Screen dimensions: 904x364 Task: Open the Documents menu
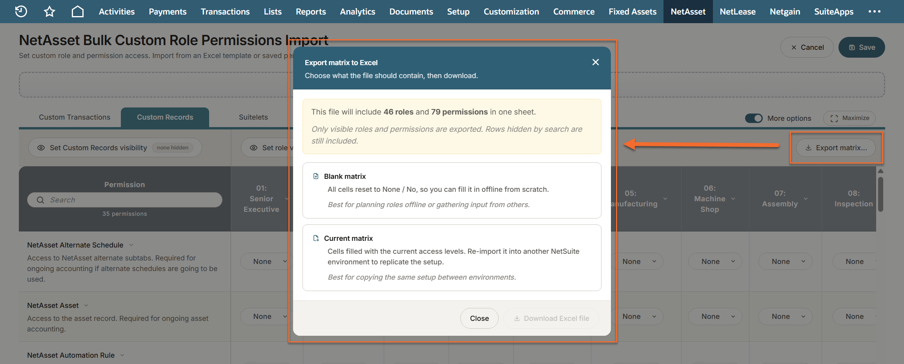411,11
